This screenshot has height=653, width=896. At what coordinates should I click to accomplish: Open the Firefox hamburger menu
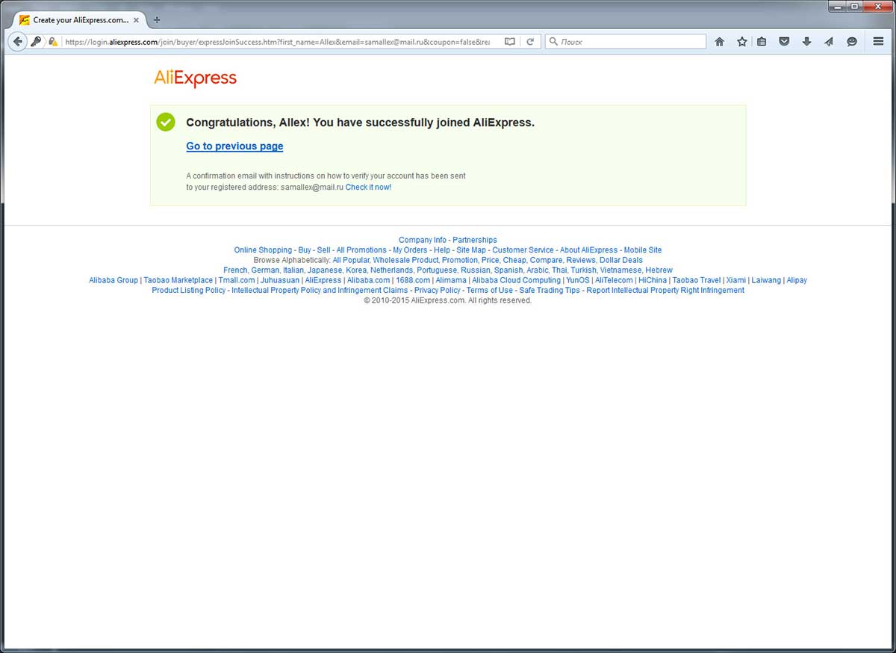coord(879,42)
